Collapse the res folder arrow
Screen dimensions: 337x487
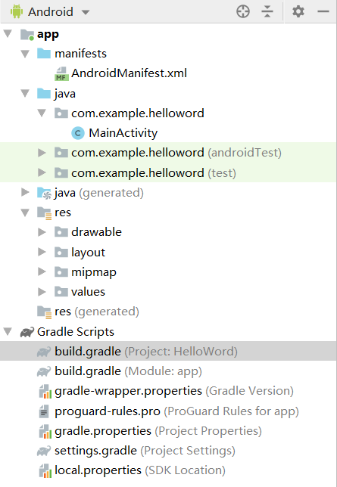click(25, 212)
